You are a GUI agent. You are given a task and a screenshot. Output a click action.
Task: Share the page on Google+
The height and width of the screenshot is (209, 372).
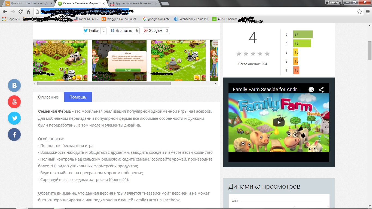coord(153,30)
